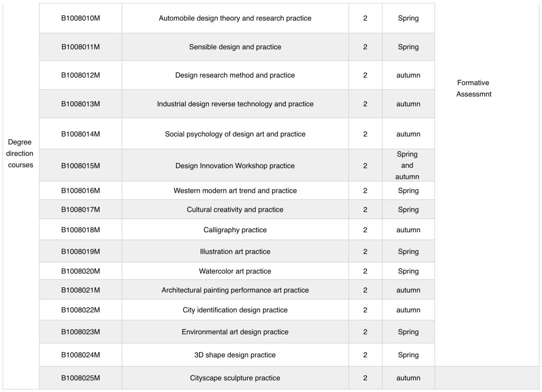542x392 pixels.
Task: Select 'Illustration art practice' cell
Action: 235,252
